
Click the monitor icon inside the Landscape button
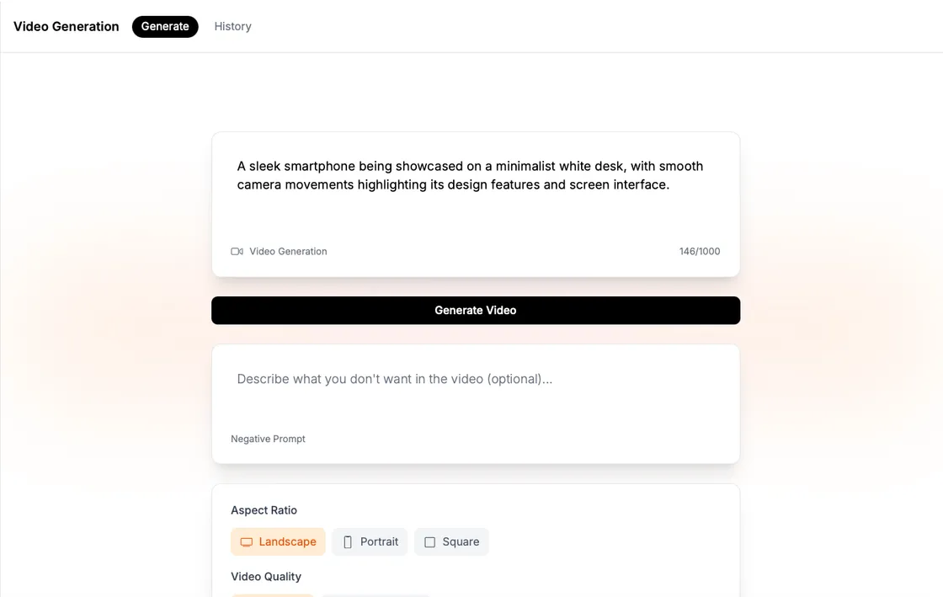[245, 541]
